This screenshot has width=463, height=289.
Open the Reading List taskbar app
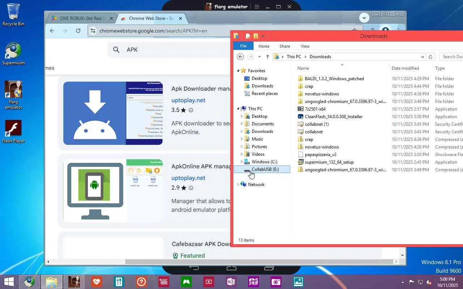(x=163, y=282)
